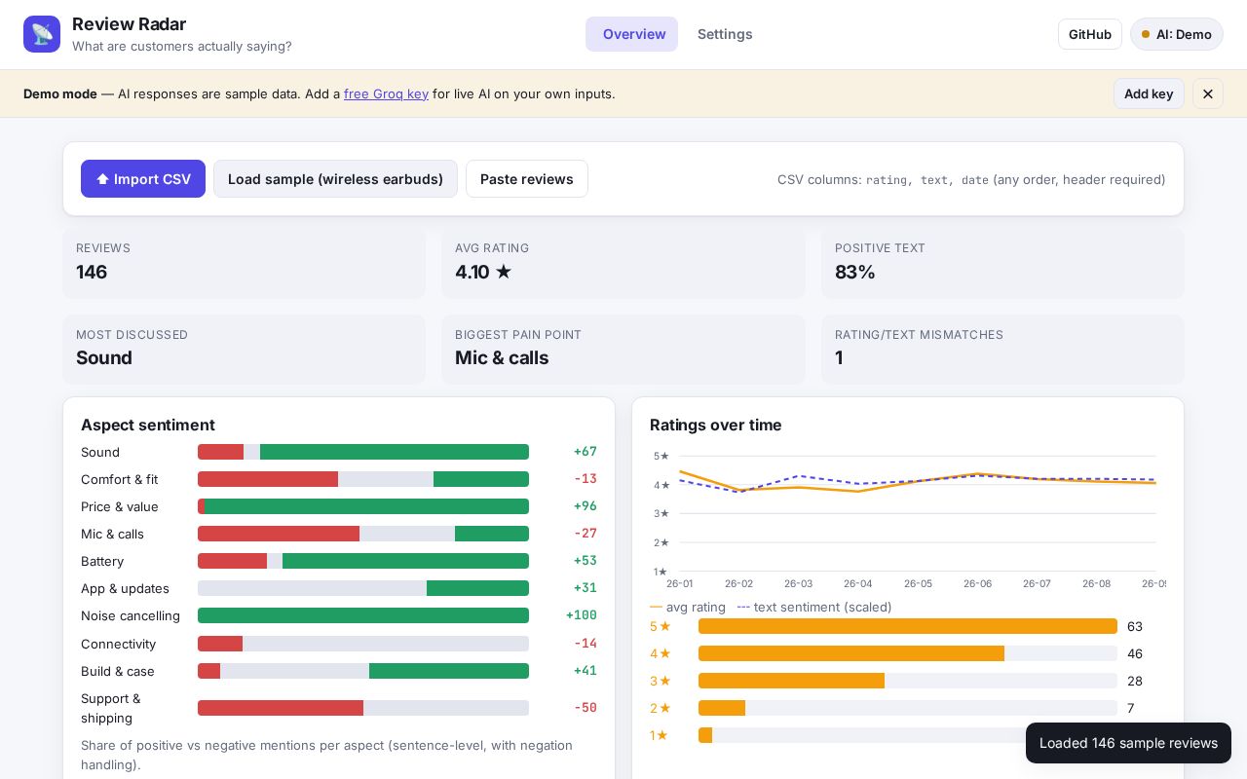The width and height of the screenshot is (1247, 779).
Task: Click the Aspect sentiment heading
Action: click(148, 425)
